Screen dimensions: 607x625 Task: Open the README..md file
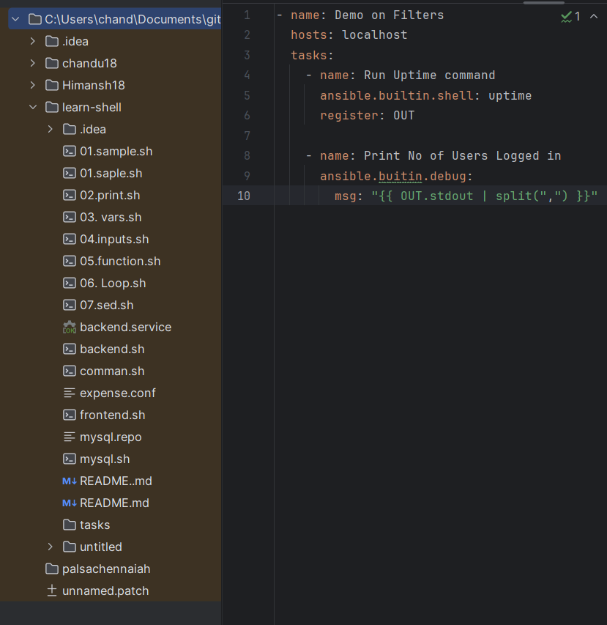coord(117,481)
